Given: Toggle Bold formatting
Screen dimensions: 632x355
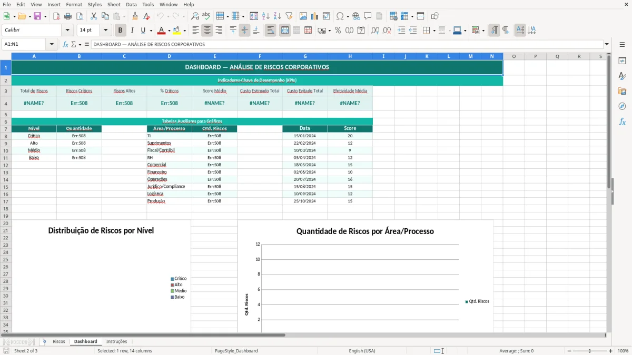Looking at the screenshot, I should 121,31.
